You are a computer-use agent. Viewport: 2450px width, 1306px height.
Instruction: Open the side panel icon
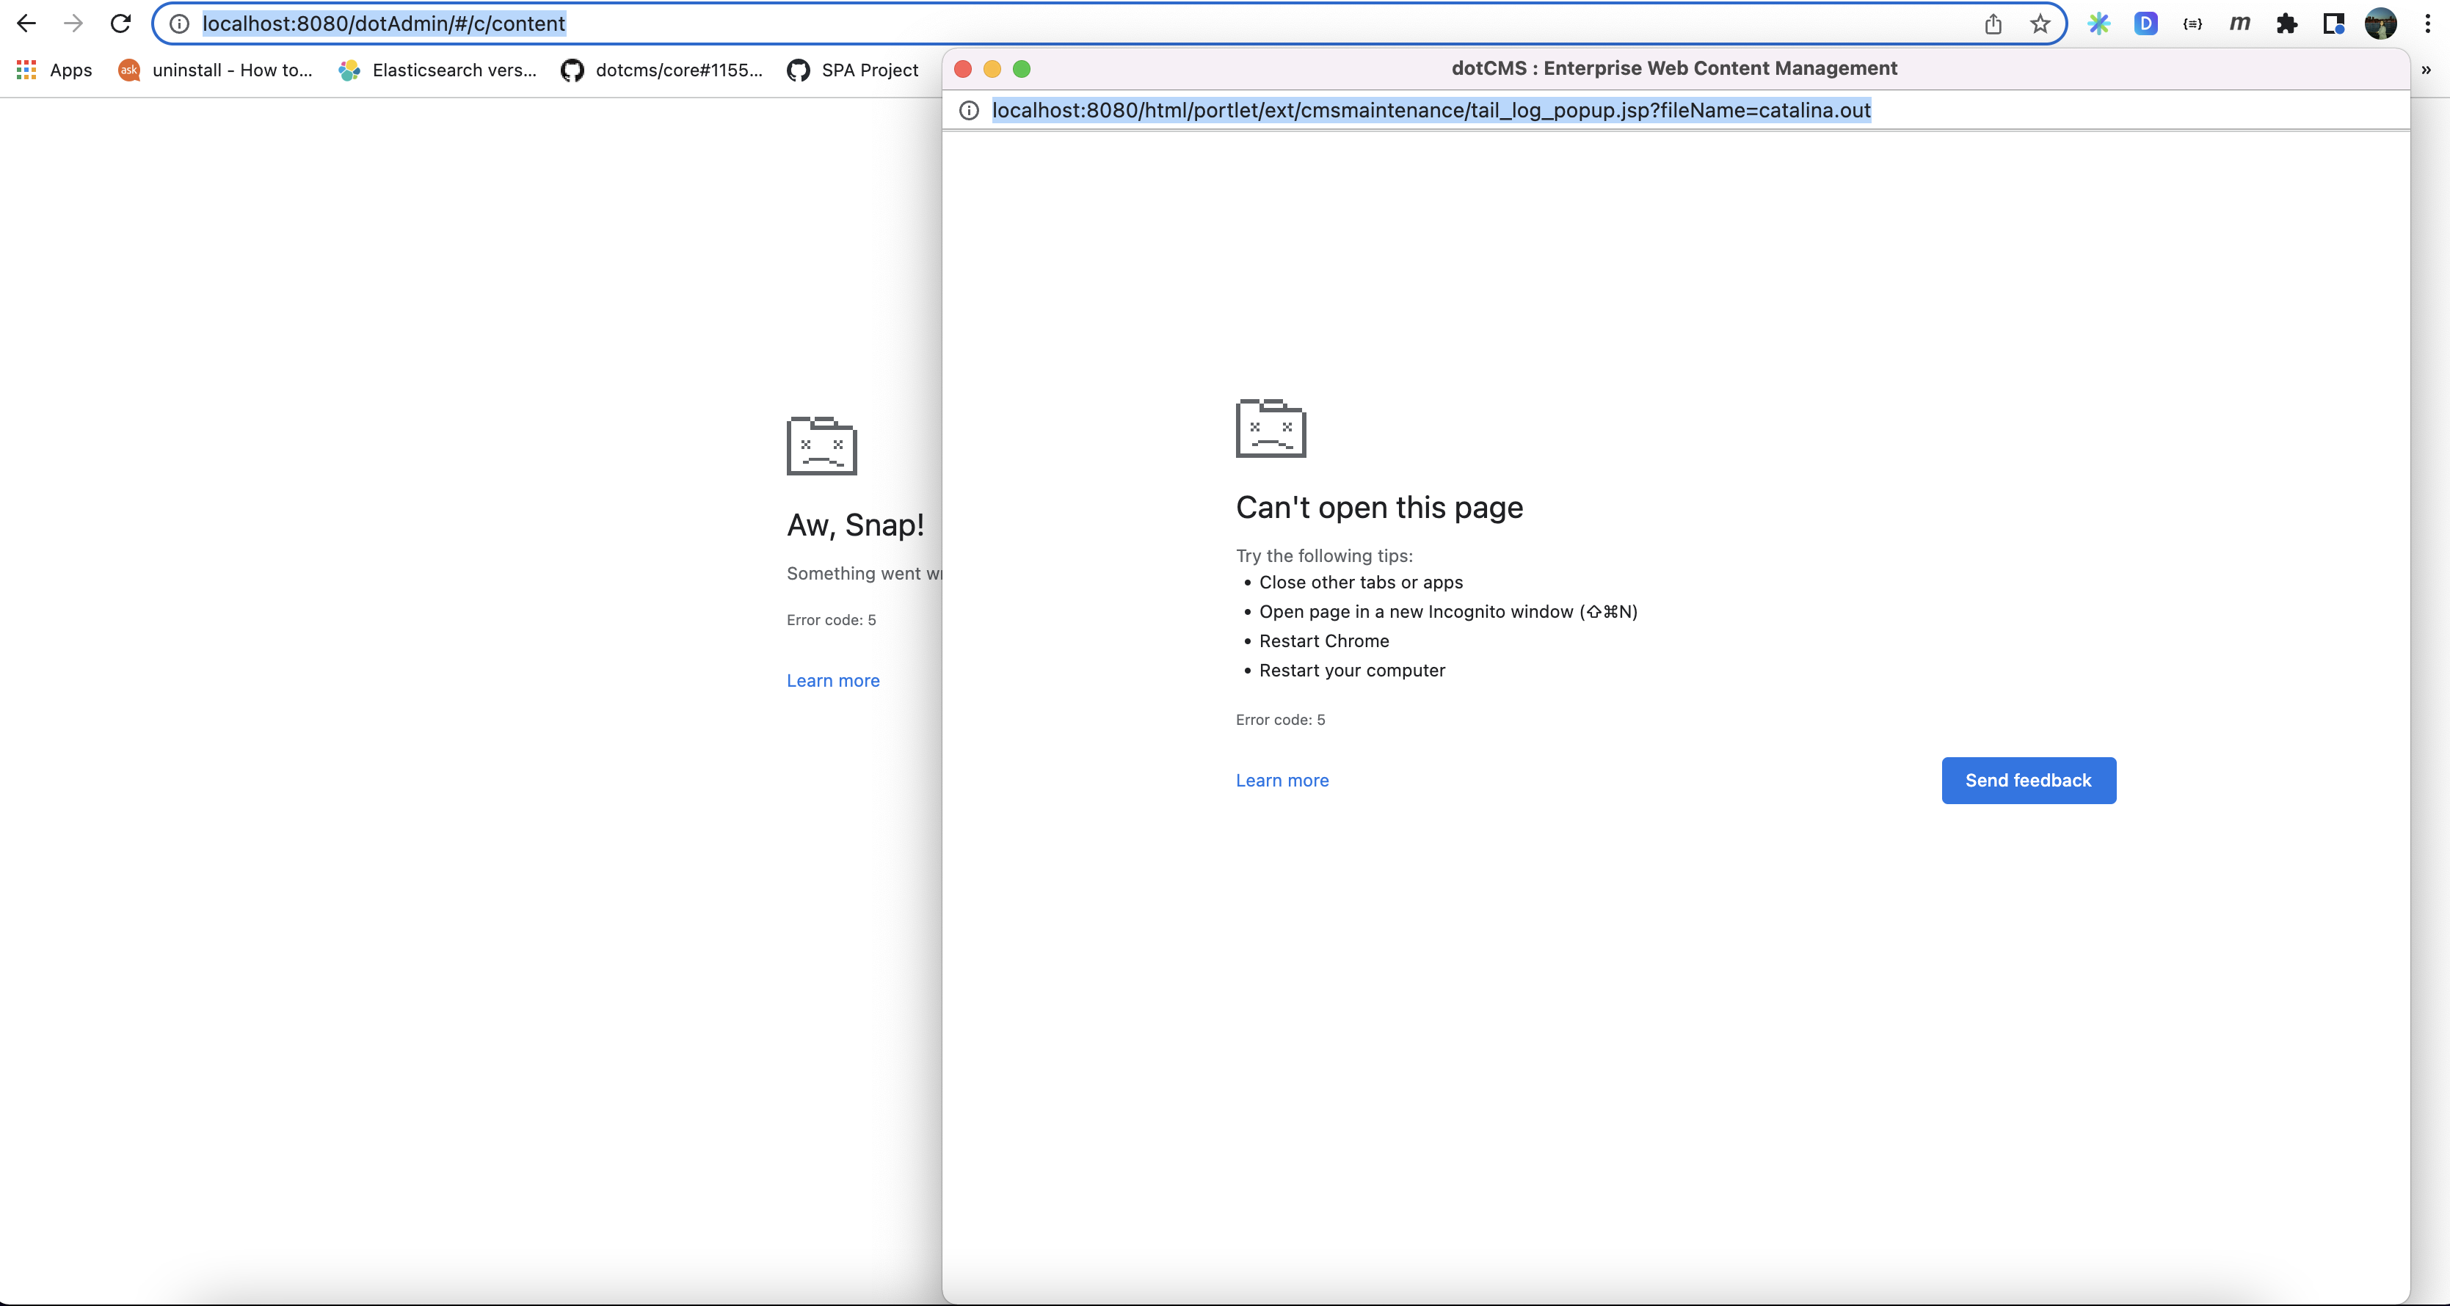coord(2334,23)
